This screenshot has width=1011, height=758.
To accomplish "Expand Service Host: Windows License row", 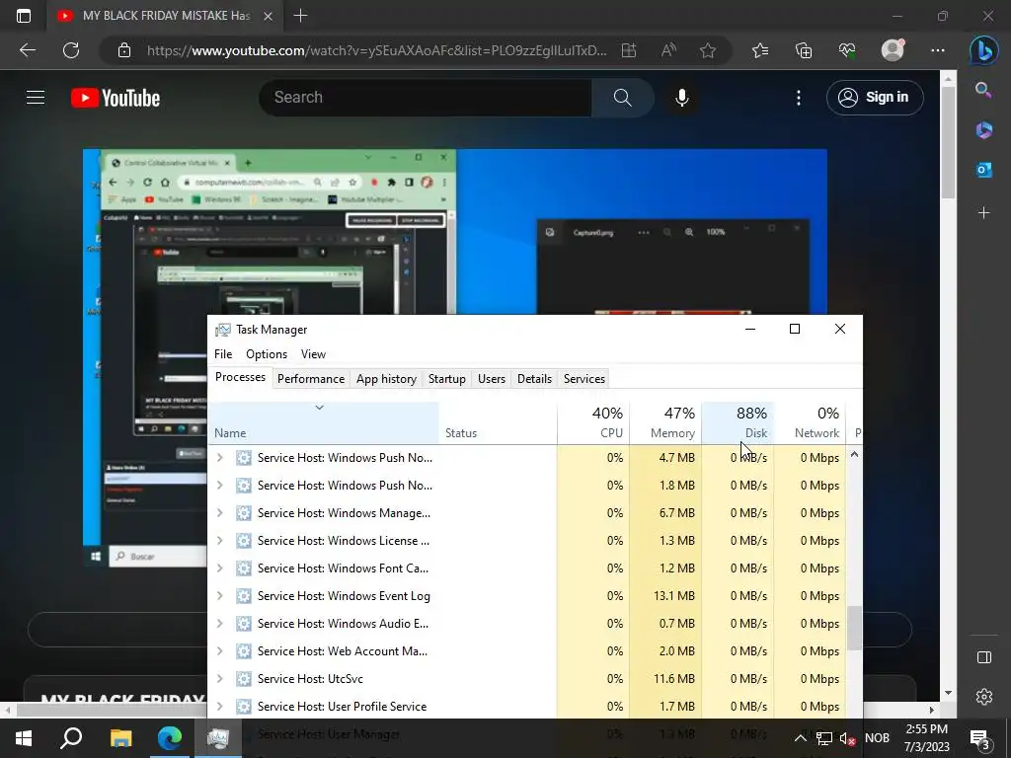I will [x=220, y=541].
